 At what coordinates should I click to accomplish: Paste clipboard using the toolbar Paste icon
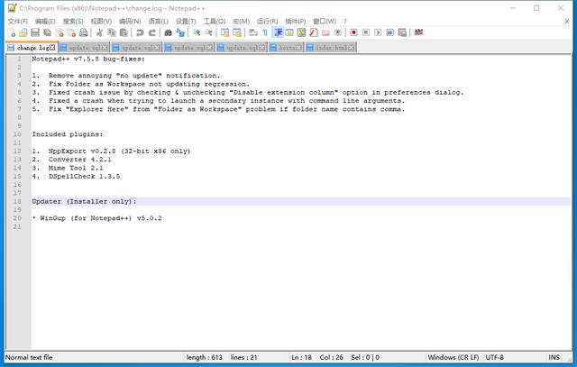tap(124, 32)
